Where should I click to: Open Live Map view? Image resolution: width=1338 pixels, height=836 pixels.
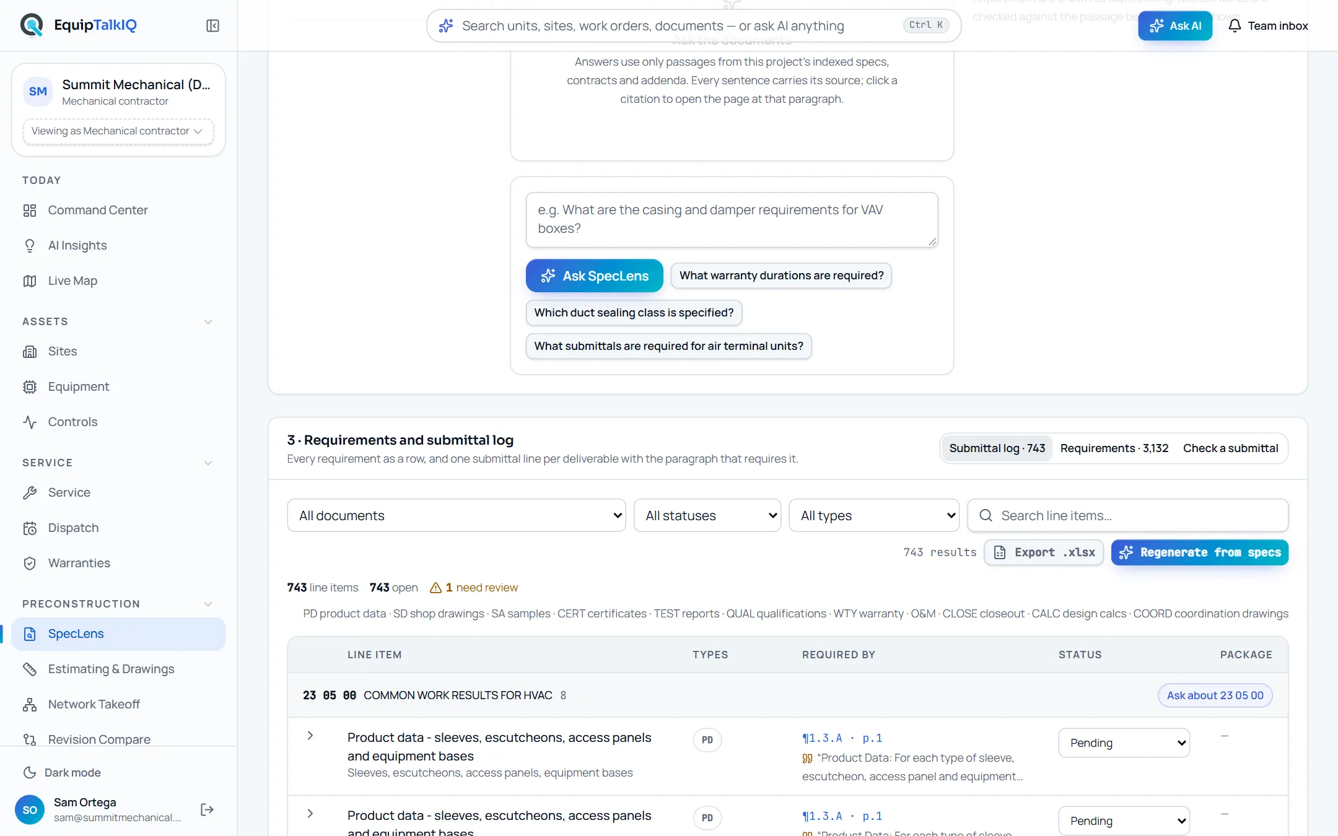pos(118,281)
